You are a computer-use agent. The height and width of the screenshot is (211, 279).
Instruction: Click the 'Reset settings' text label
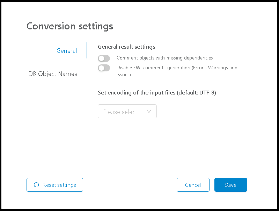point(59,185)
